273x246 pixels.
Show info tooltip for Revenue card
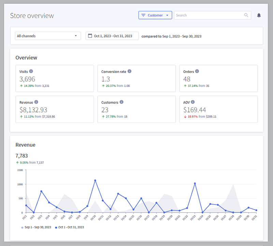click(36, 102)
